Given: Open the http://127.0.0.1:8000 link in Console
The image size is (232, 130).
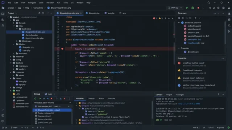Looking at the screenshot, I should (x=189, y=104).
